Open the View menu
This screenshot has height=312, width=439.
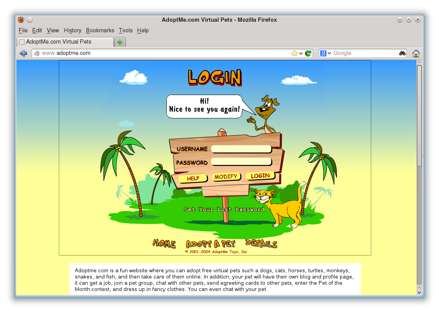53,30
